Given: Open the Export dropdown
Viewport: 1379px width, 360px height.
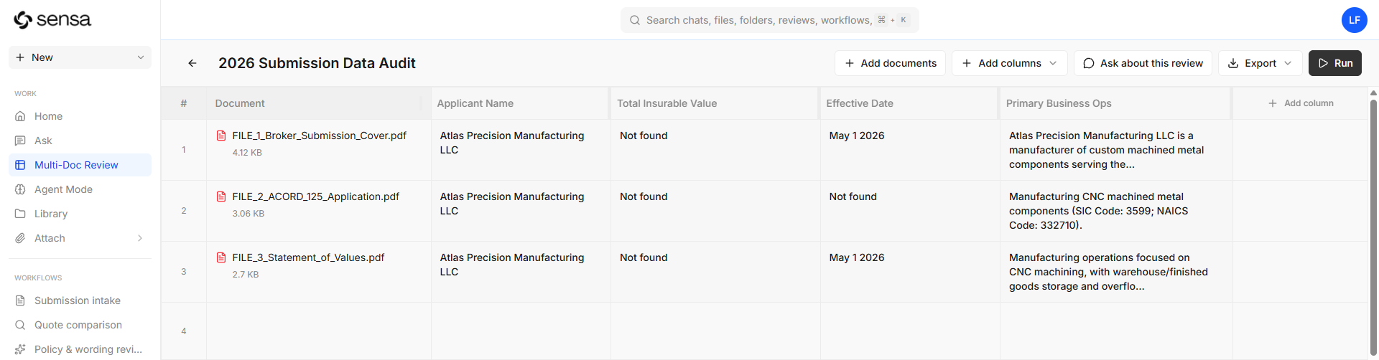Looking at the screenshot, I should click(x=1260, y=63).
